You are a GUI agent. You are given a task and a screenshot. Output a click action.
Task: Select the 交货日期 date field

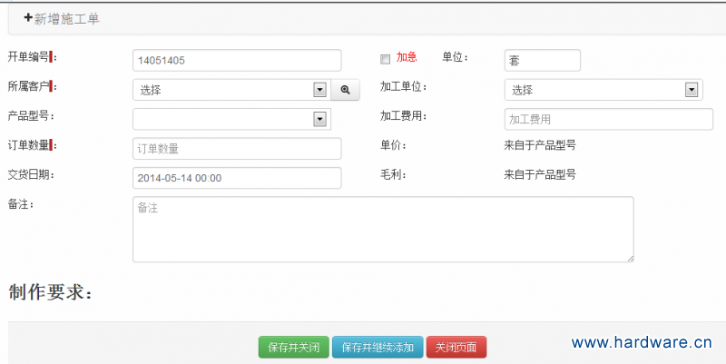click(237, 178)
